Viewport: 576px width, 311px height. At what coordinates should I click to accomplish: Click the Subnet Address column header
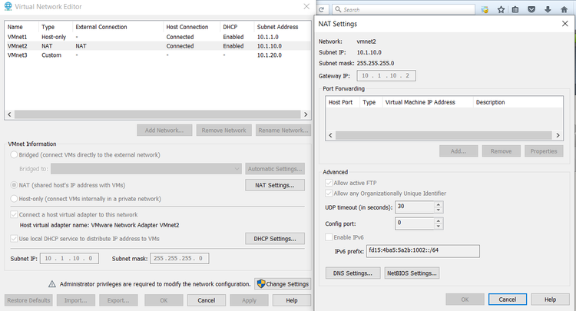coord(278,27)
